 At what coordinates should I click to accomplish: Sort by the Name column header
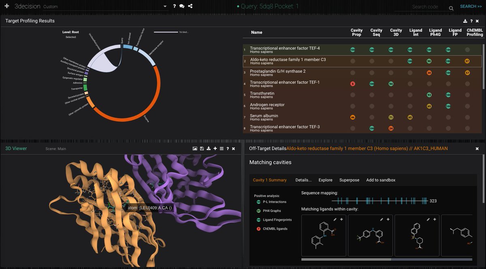[256, 32]
